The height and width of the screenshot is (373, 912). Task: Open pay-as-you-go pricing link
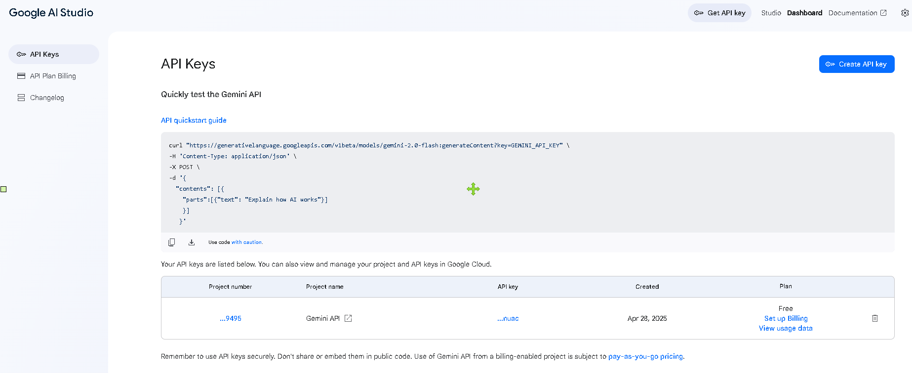pos(645,356)
